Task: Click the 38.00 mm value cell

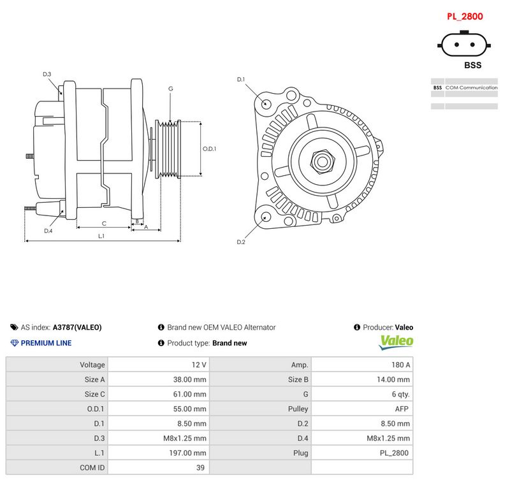Action: [158, 379]
